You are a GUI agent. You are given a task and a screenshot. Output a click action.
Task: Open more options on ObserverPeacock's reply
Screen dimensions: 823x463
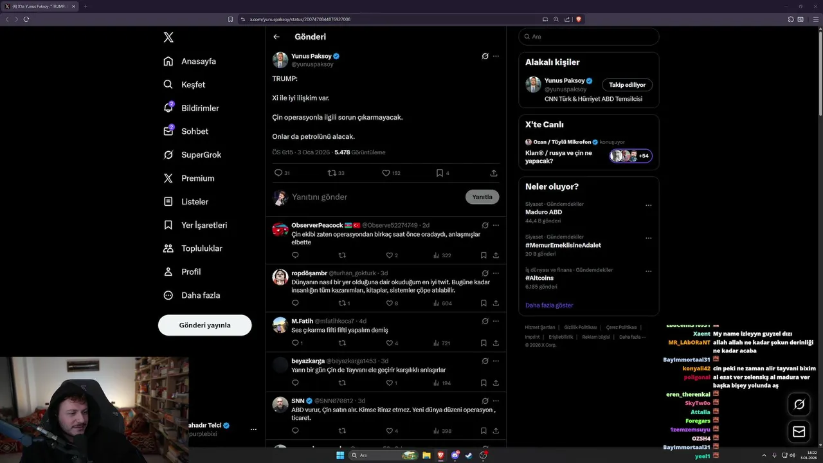[496, 226]
